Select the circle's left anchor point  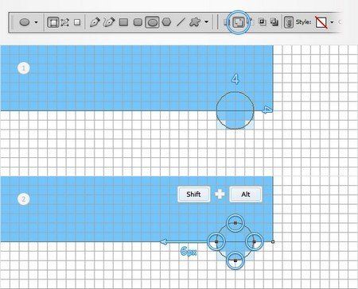[216, 241]
